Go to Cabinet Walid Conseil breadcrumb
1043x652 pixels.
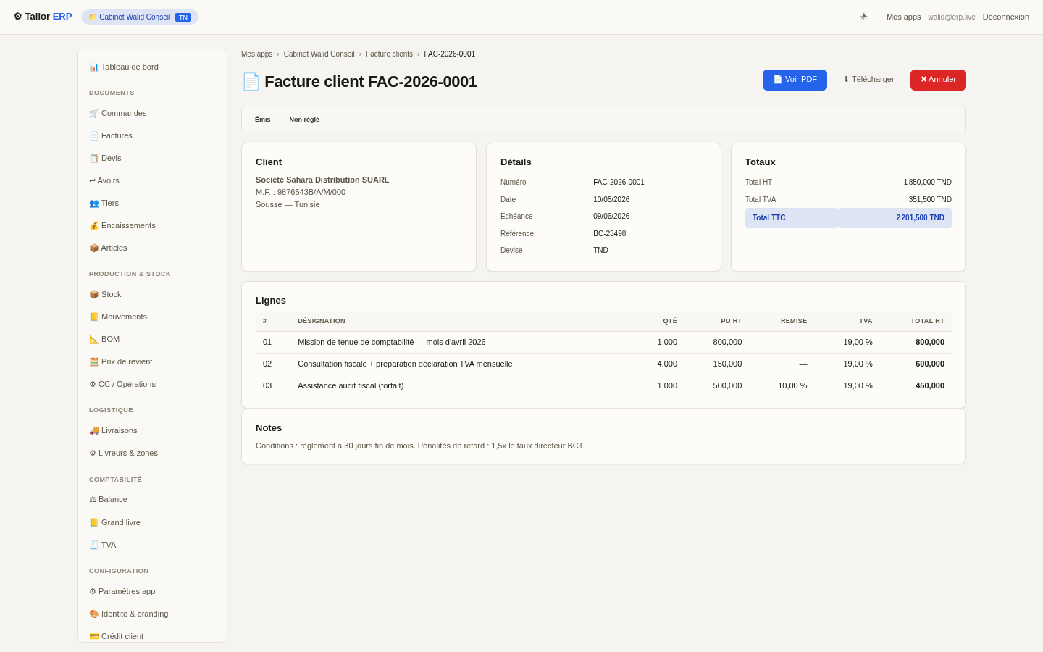tap(319, 54)
